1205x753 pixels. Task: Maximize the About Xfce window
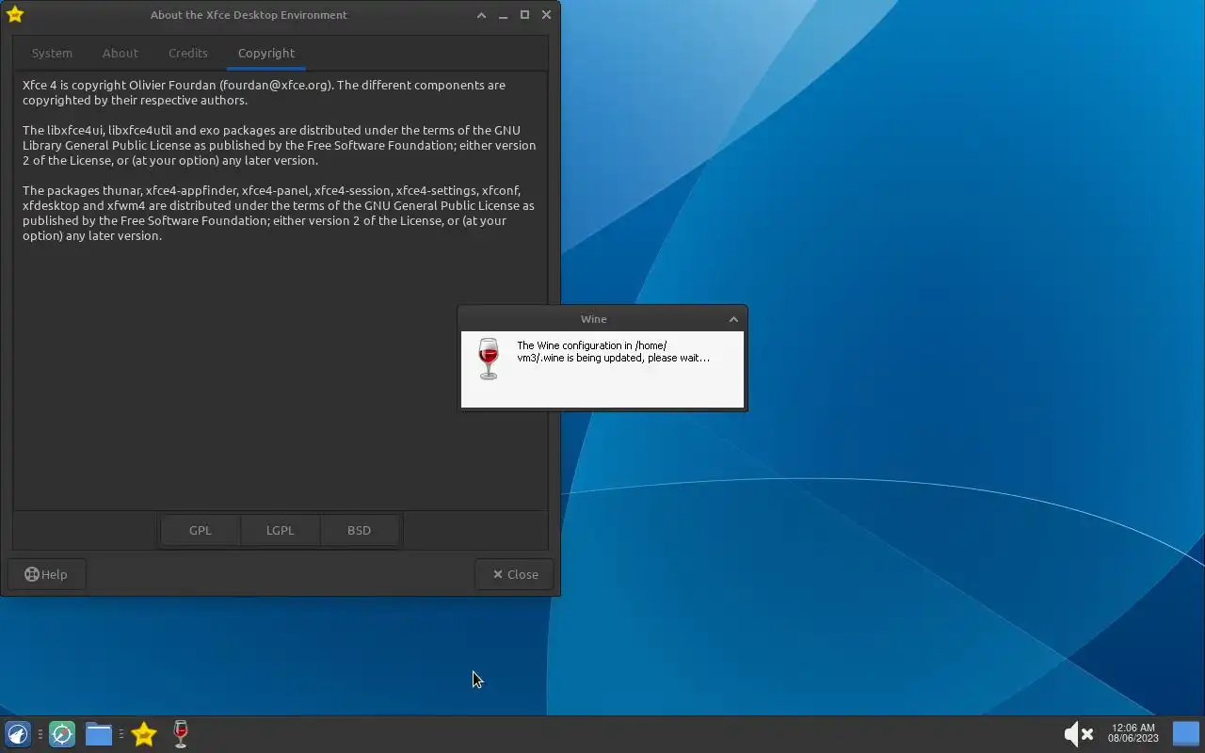(x=524, y=14)
